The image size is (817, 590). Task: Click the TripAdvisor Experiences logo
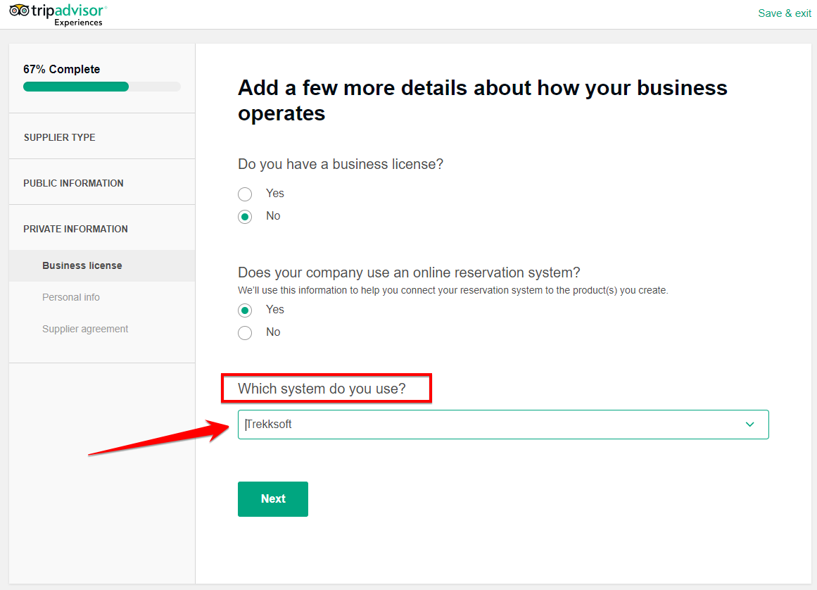pos(58,14)
